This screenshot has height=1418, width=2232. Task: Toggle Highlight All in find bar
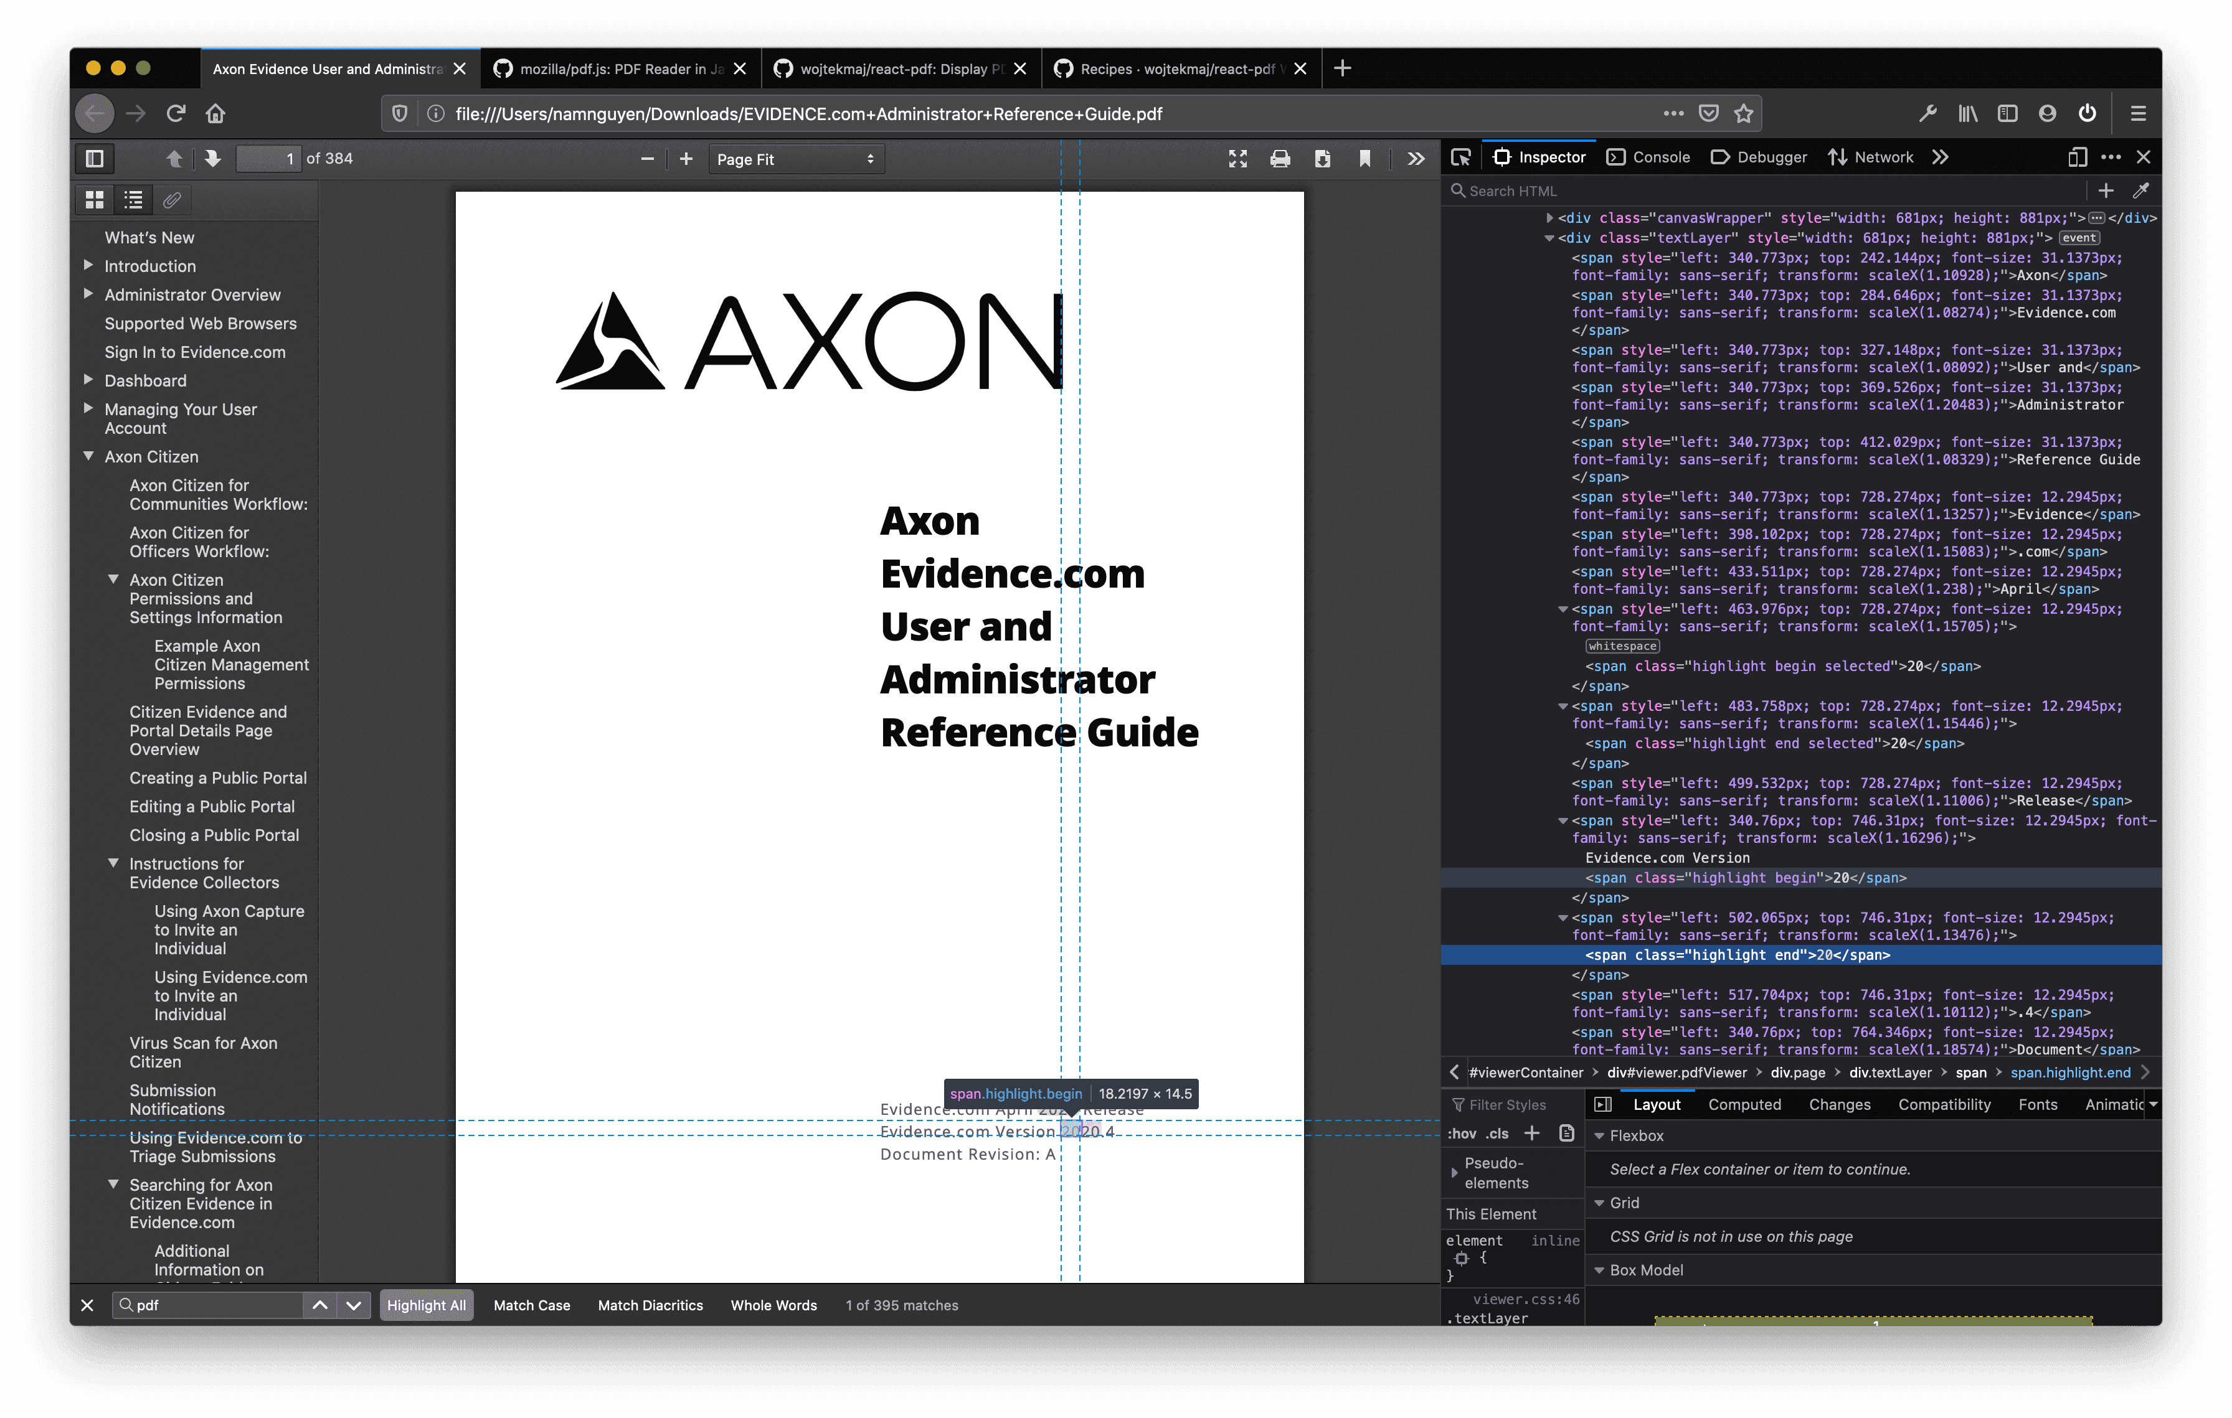tap(425, 1305)
